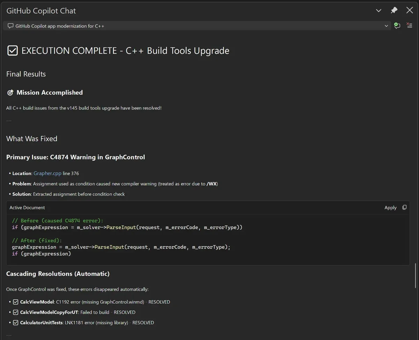
Task: Copy the code block contents
Action: point(404,207)
